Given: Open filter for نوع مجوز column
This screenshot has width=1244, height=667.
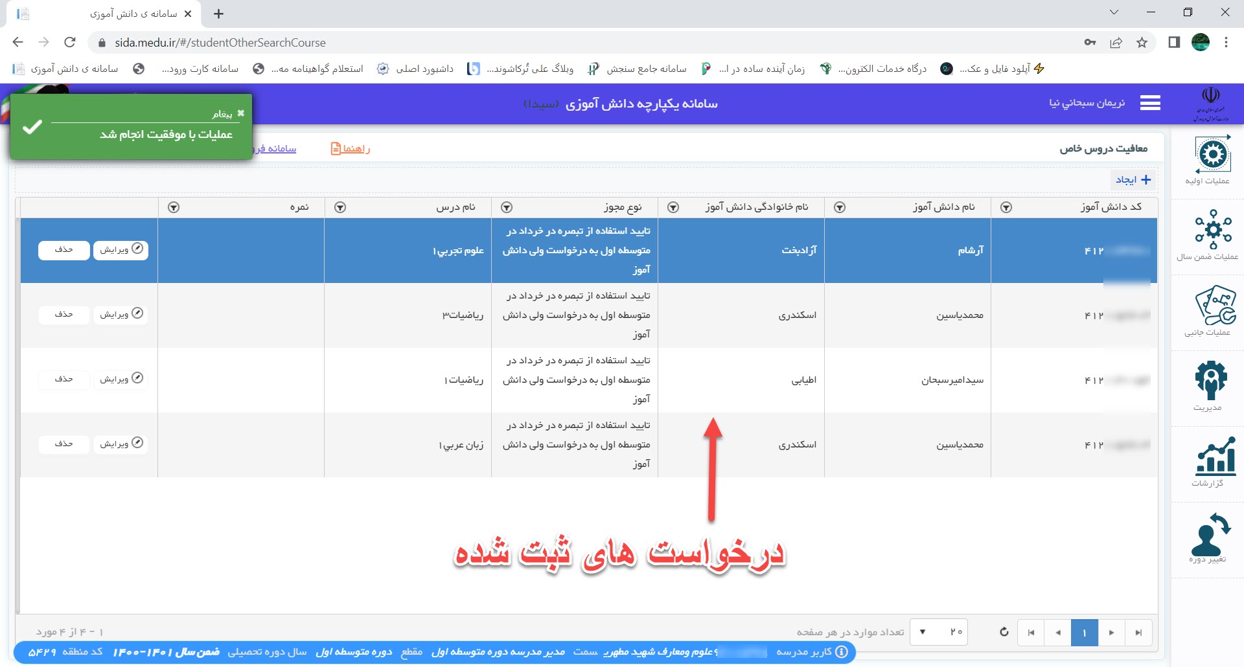Looking at the screenshot, I should [x=507, y=207].
